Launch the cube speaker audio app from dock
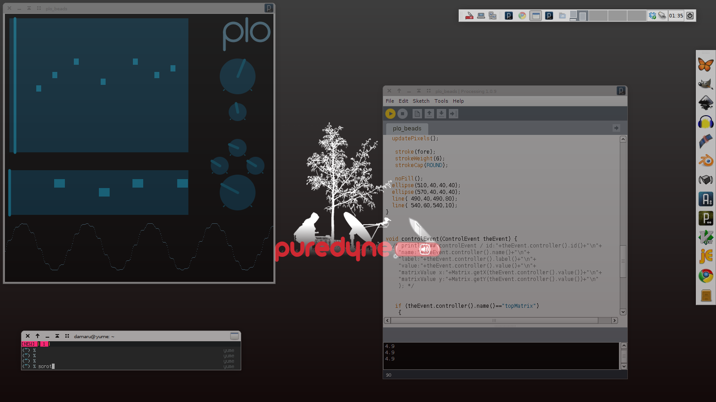Image resolution: width=716 pixels, height=402 pixels. click(x=706, y=180)
